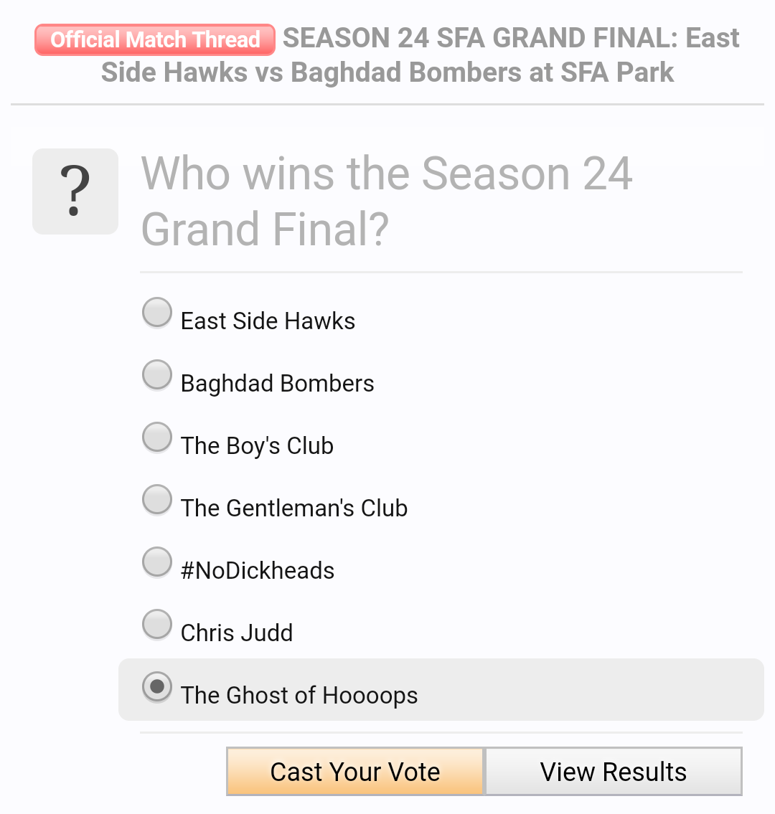Click the 'Baghdad Bombers' option label text
The height and width of the screenshot is (814, 775).
point(277,384)
